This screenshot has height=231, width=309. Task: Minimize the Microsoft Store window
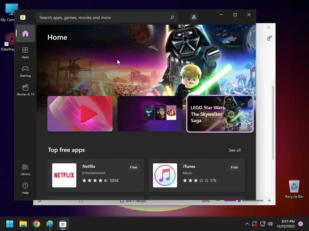(x=221, y=15)
